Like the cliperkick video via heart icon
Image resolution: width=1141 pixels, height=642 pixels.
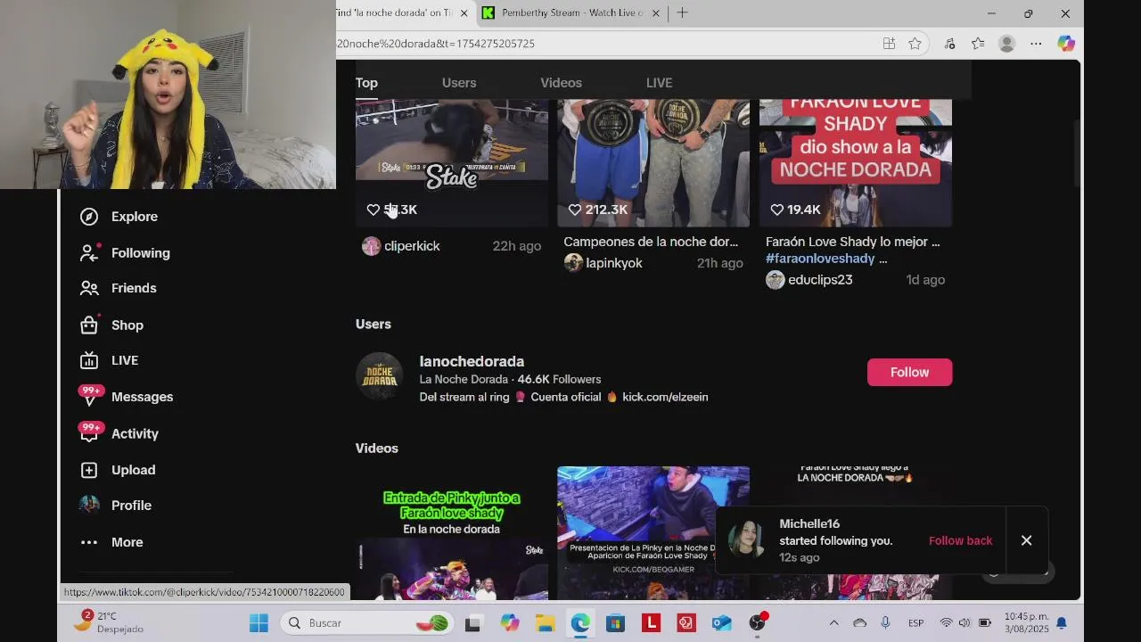[x=373, y=210]
